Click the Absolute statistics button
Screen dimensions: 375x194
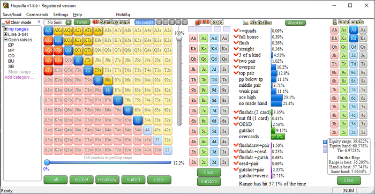pyautogui.click(x=295, y=23)
